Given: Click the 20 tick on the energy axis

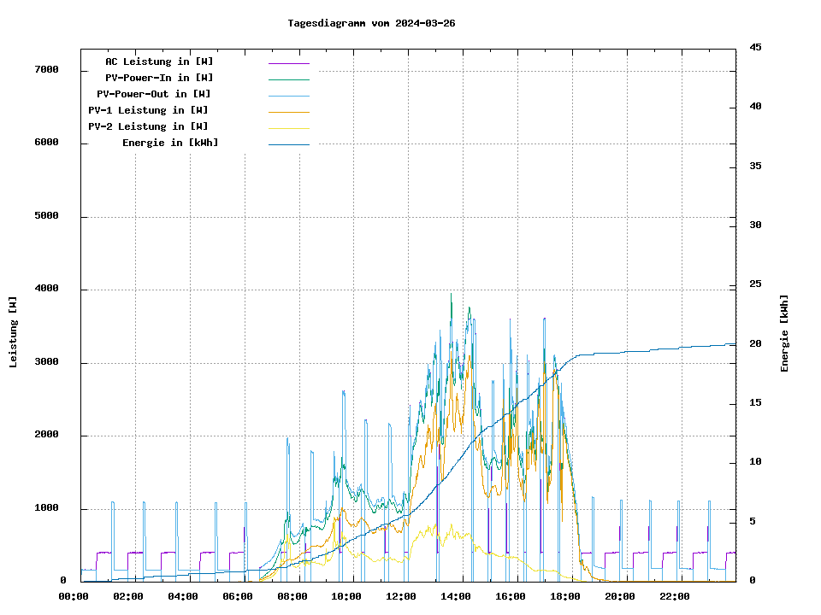Looking at the screenshot, I should (x=755, y=343).
